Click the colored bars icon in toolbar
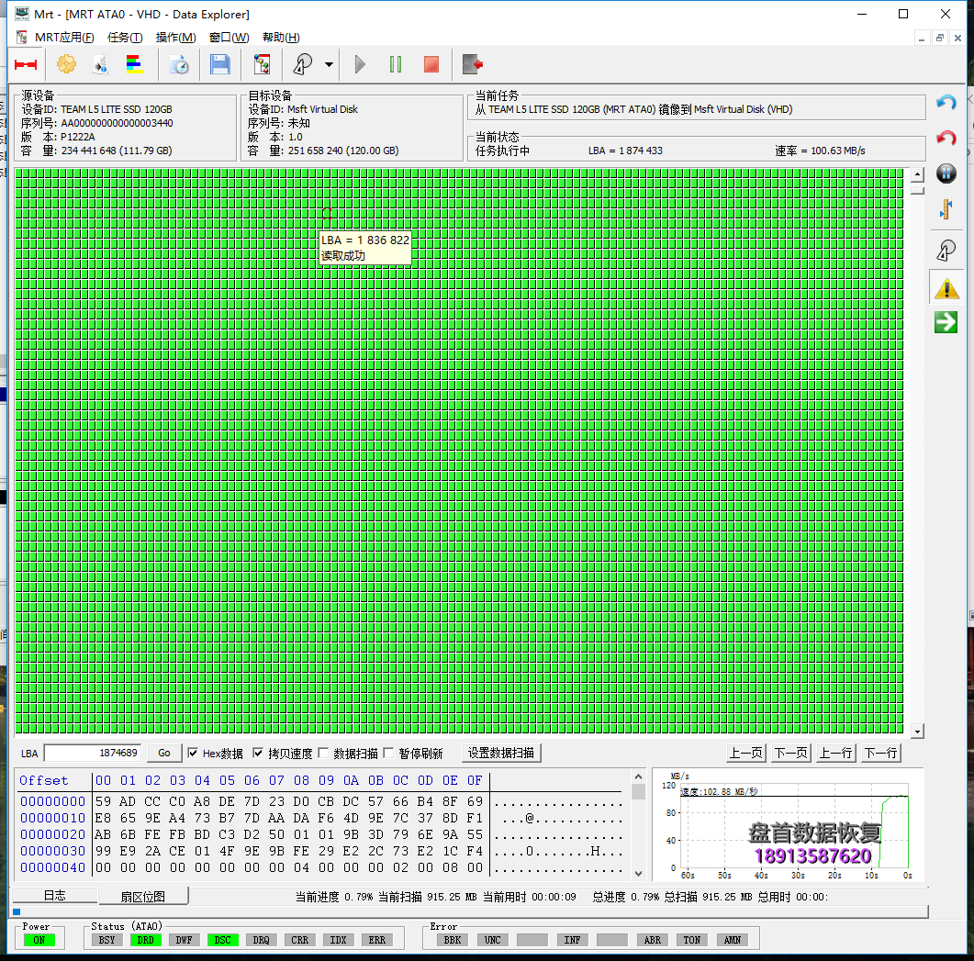The height and width of the screenshot is (961, 974). pyautogui.click(x=135, y=64)
